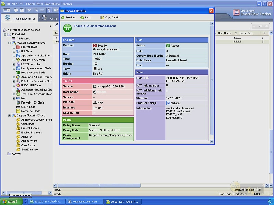This screenshot has width=274, height=205.
Task: Expand the More node in tree
Action: [14, 98]
